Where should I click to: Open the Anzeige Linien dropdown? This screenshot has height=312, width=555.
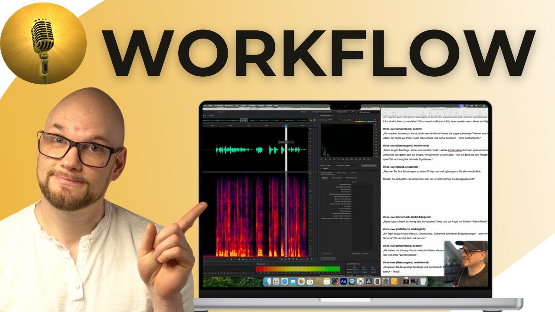point(330,166)
